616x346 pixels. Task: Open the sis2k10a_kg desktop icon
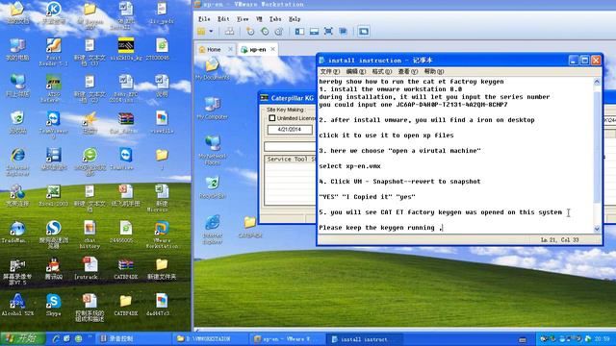126,49
